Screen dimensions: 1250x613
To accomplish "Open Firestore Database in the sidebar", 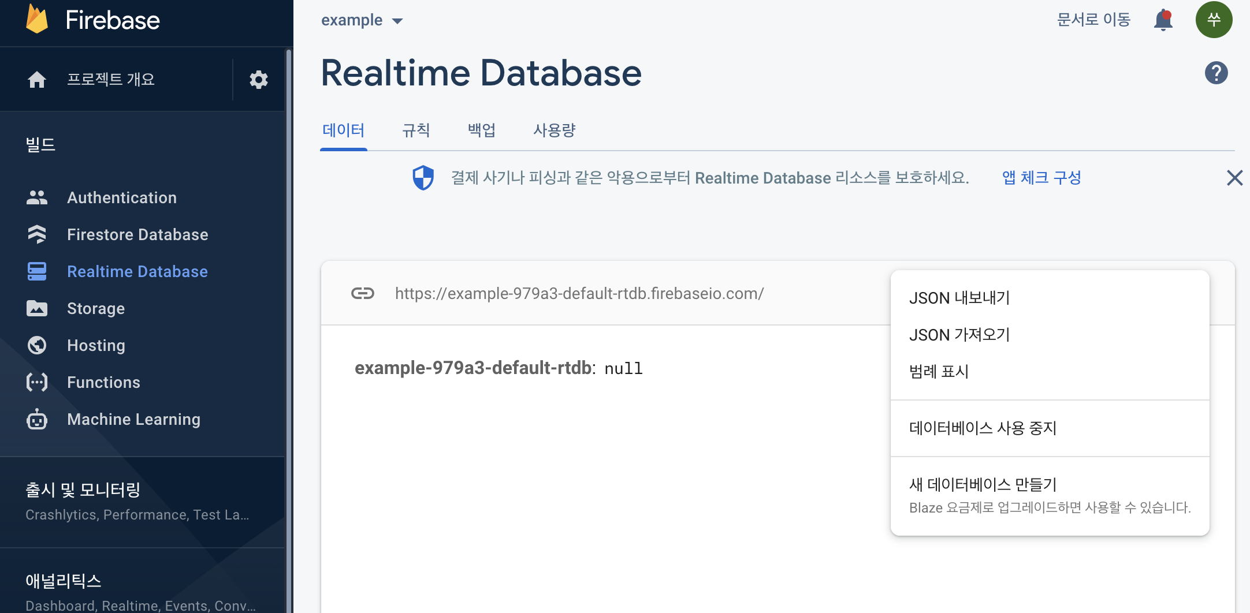I will (x=142, y=234).
